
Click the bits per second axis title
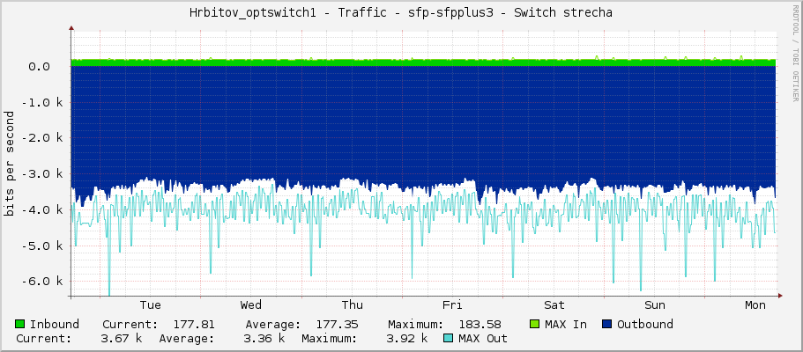tap(9, 164)
